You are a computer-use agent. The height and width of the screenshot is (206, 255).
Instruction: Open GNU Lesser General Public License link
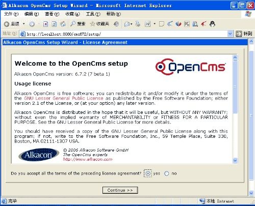pos(64,98)
